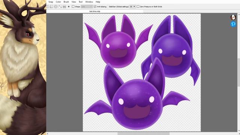Open the Tool menu
The height and width of the screenshot is (135, 240).
tap(81, 2)
